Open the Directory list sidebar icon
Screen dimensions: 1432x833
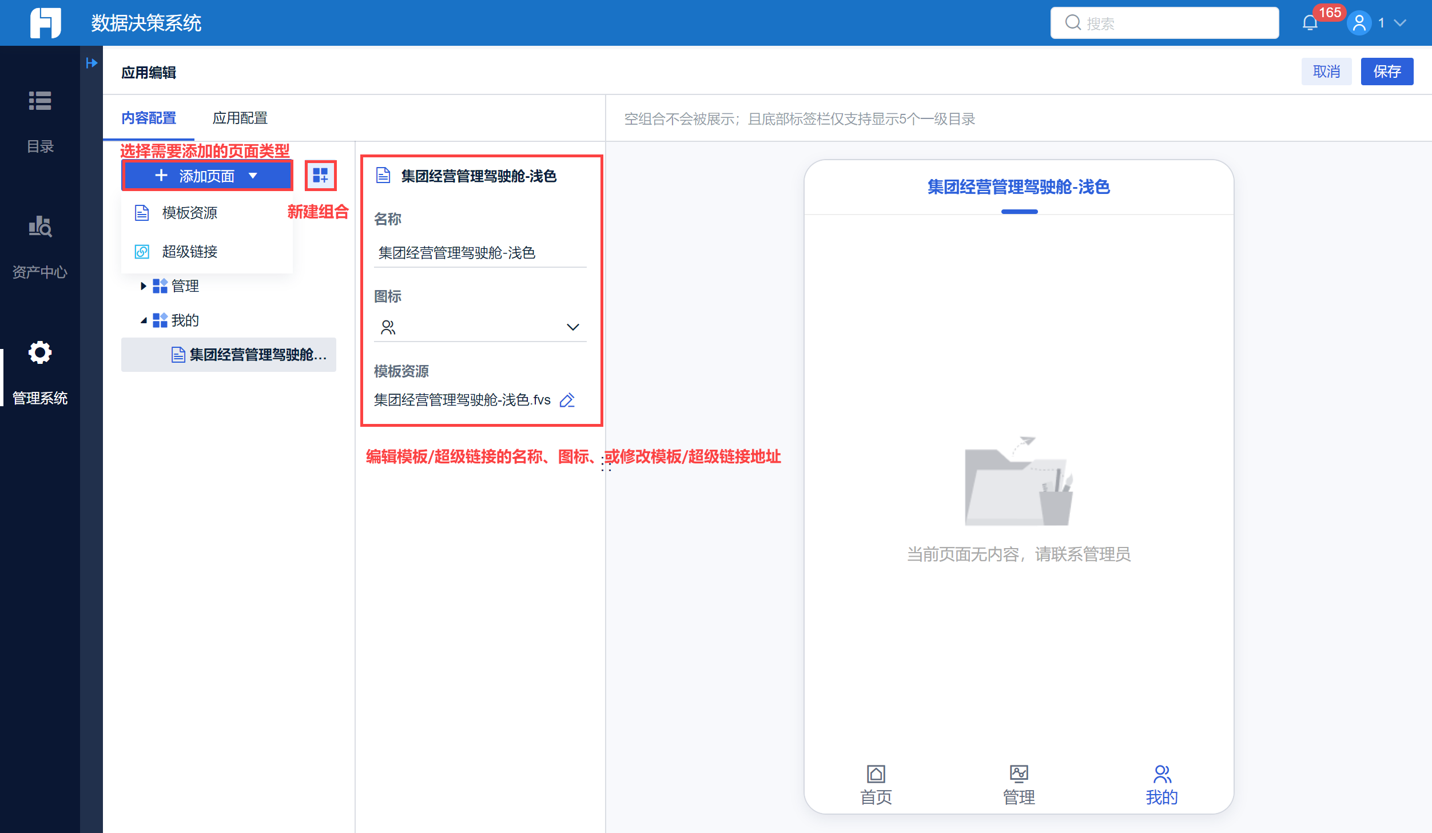40,101
